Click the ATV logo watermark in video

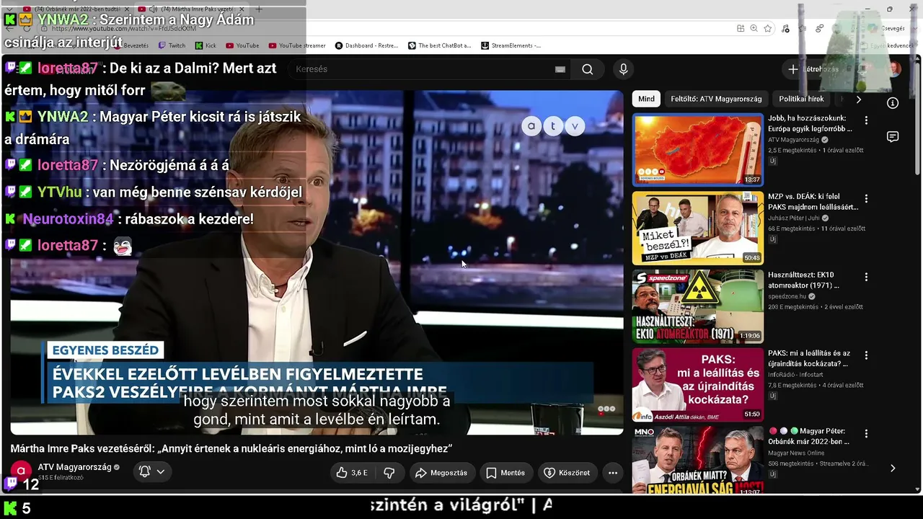[x=553, y=126]
